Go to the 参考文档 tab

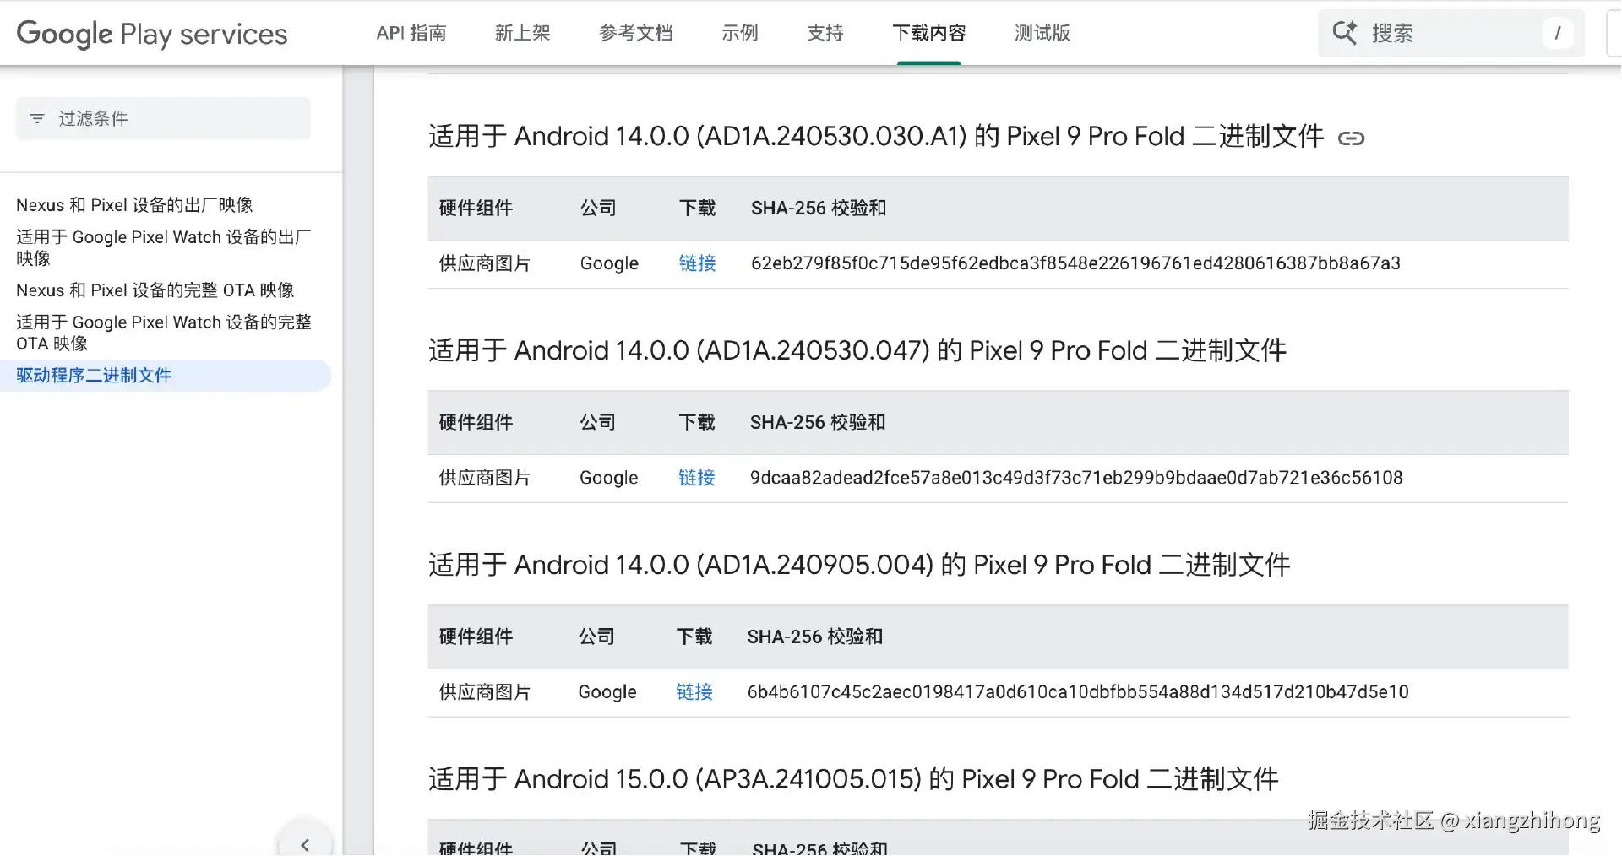(x=636, y=33)
